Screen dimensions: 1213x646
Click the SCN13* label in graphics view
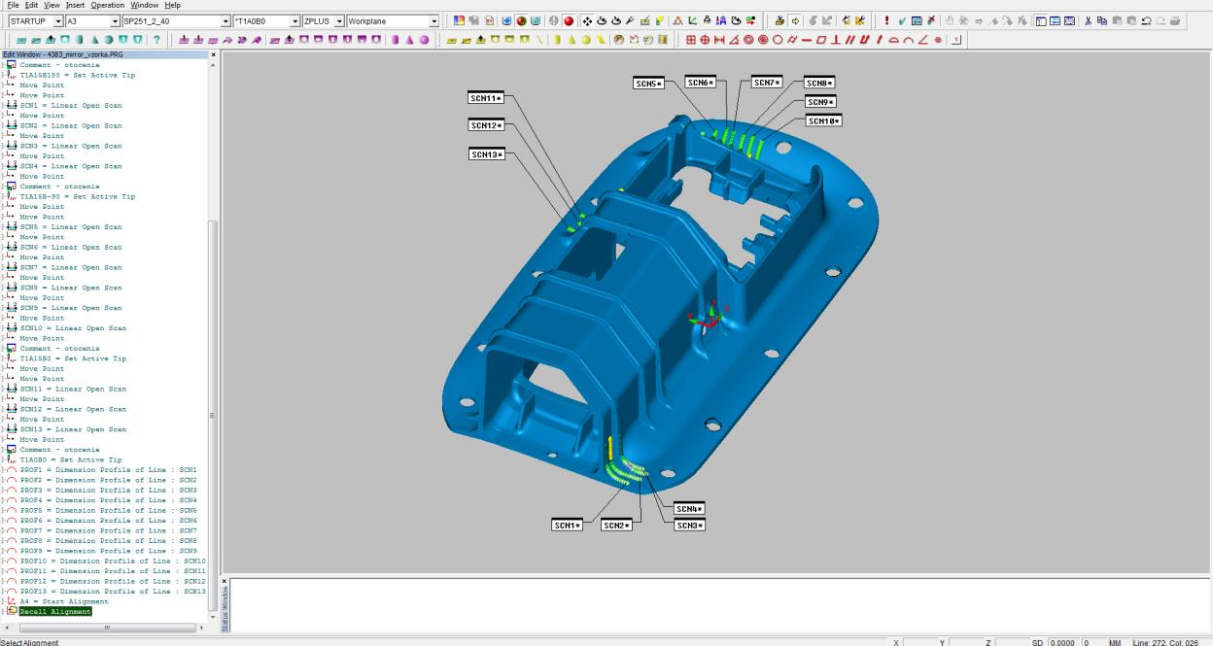(x=486, y=154)
